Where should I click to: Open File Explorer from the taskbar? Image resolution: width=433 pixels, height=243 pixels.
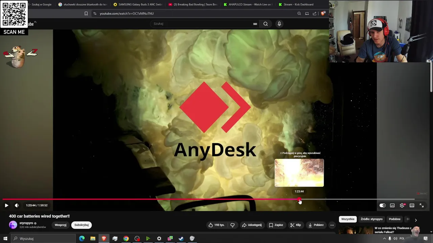click(93, 239)
